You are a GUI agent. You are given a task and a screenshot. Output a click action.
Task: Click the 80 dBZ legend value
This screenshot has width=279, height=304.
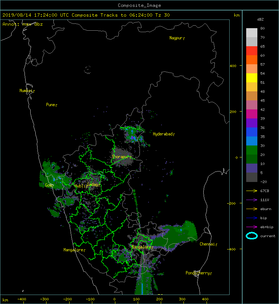pyautogui.click(x=262, y=28)
